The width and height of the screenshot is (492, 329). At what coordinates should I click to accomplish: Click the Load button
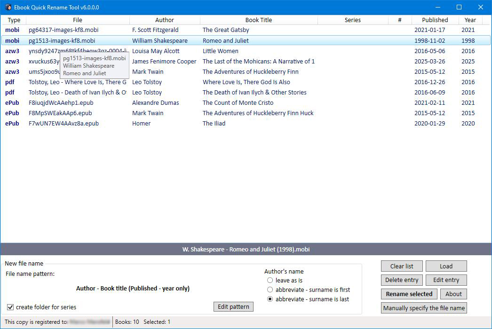445,266
